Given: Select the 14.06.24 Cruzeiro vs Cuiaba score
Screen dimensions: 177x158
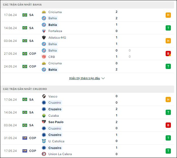Looking at the screenshot, I should pos(117,112).
